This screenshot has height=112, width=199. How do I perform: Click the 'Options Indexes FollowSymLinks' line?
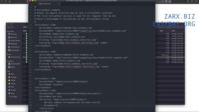pyautogui.click(x=72, y=102)
